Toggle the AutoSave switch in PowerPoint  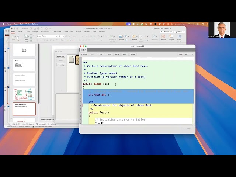point(31,28)
